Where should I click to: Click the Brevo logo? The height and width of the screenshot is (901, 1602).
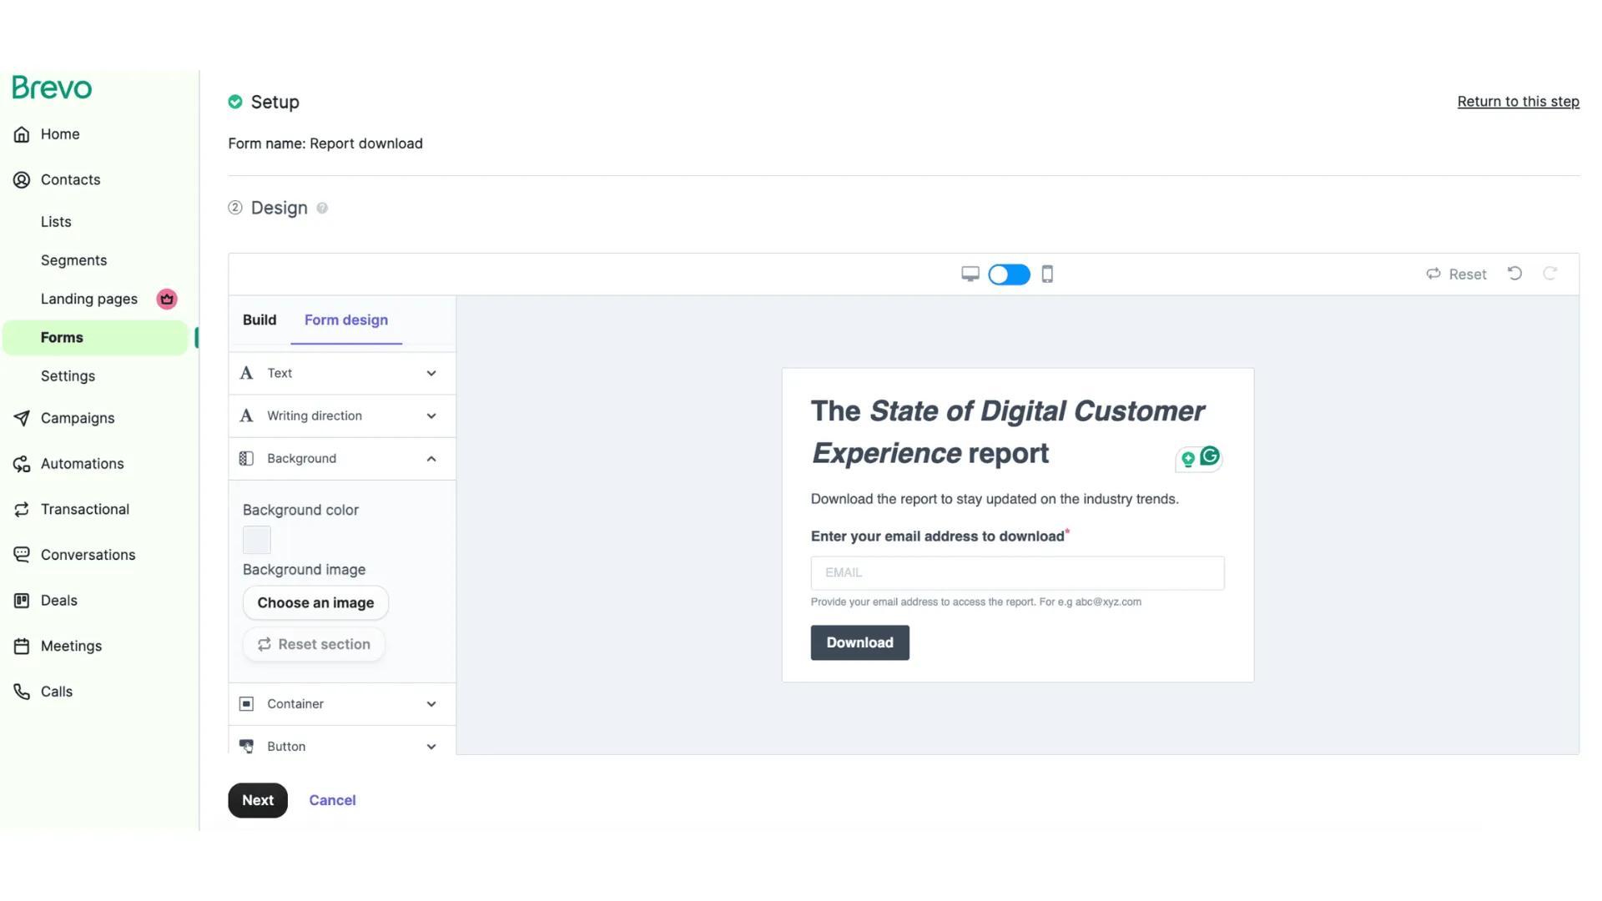click(x=52, y=88)
